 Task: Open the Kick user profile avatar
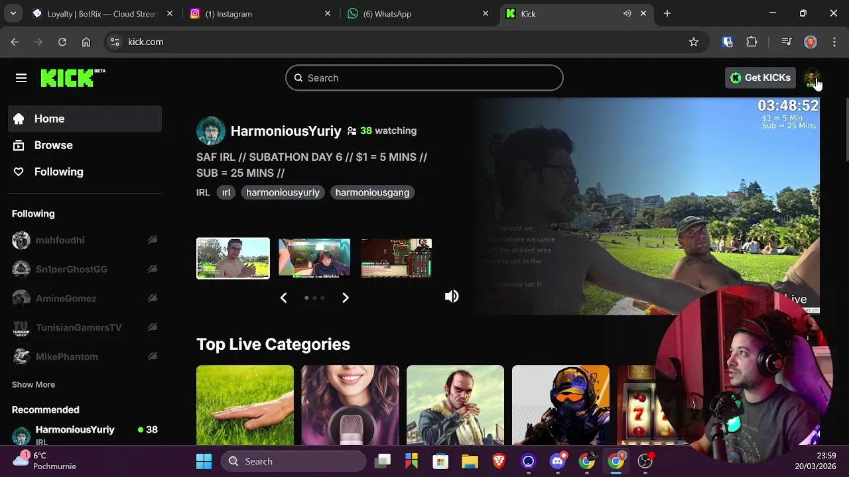tap(811, 78)
